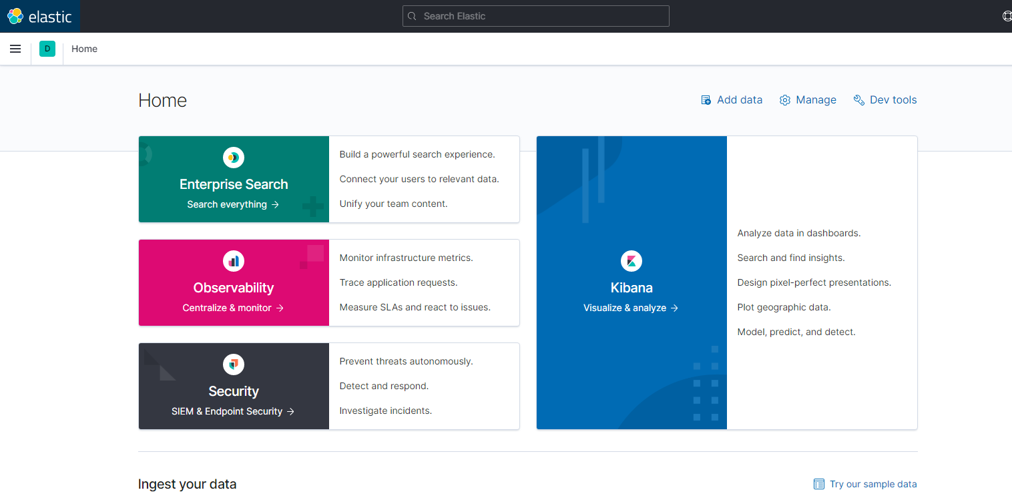Click Search everything arrow link
Screen dimensions: 1012x494
click(233, 204)
